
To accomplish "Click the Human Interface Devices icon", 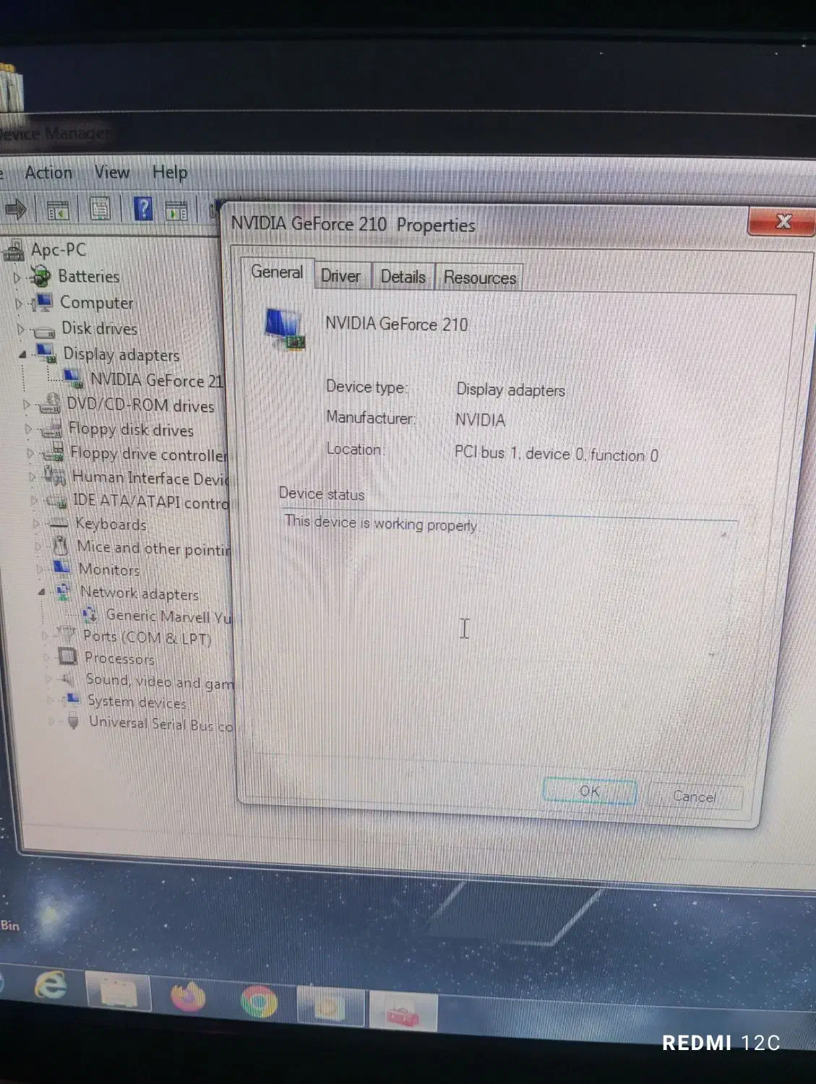I will pyautogui.click(x=56, y=476).
